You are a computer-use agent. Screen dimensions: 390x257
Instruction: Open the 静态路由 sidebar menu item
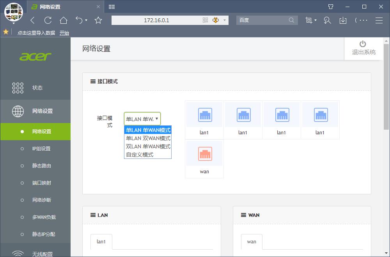(x=41, y=166)
